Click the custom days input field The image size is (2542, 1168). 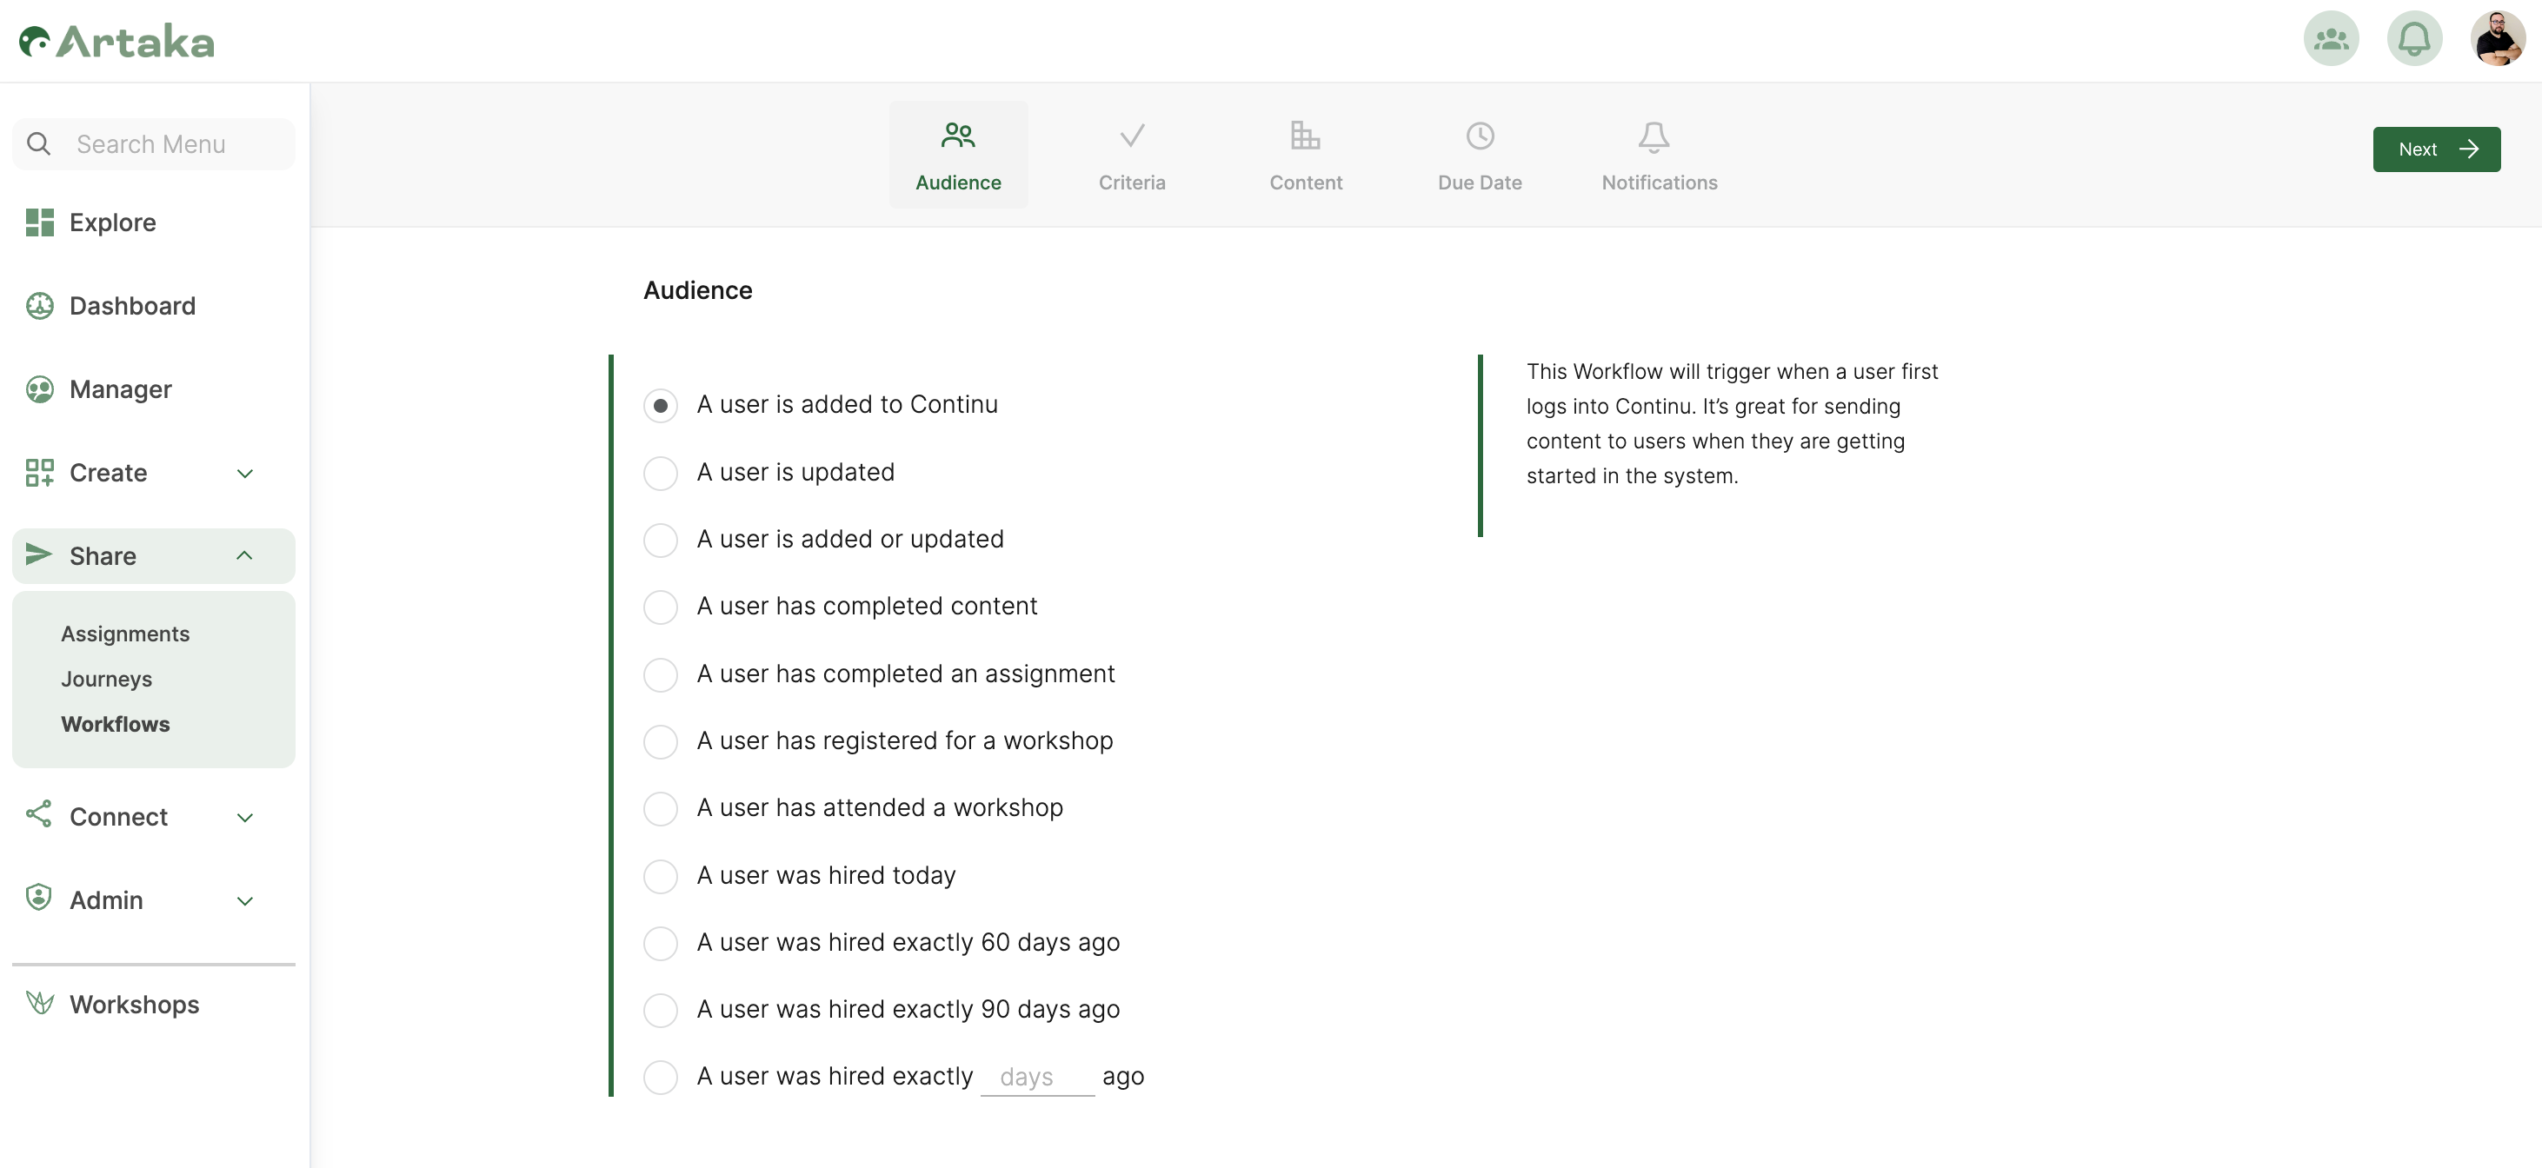(x=1036, y=1078)
